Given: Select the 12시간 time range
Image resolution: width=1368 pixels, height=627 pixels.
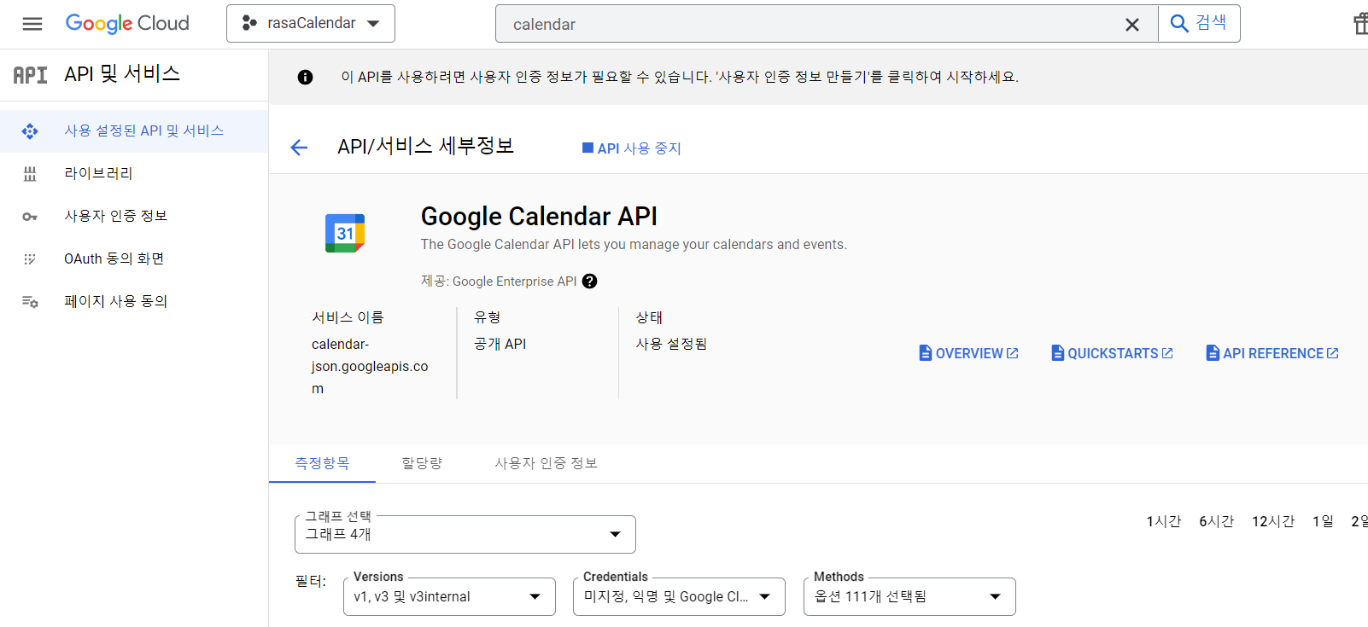Looking at the screenshot, I should click(x=1273, y=521).
